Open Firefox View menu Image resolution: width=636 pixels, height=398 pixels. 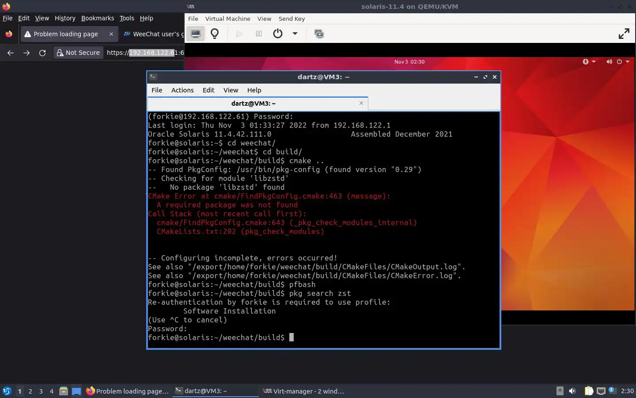(42, 18)
